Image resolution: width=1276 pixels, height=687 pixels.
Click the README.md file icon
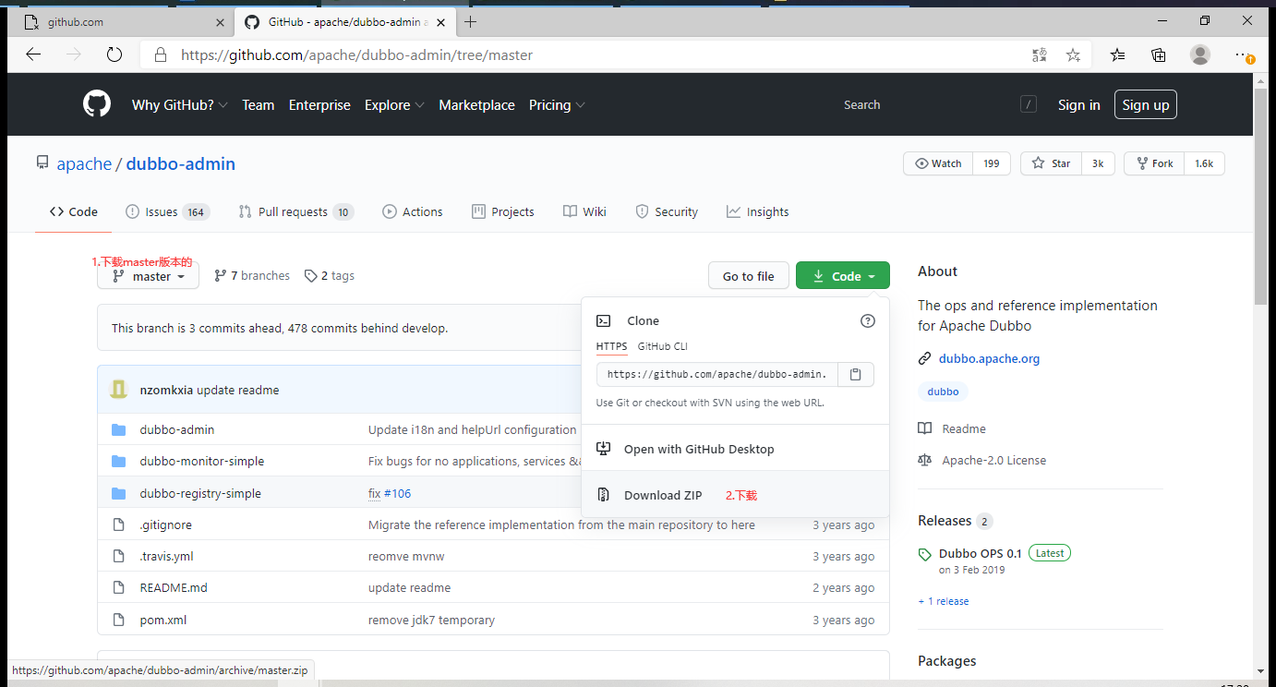[x=118, y=587]
